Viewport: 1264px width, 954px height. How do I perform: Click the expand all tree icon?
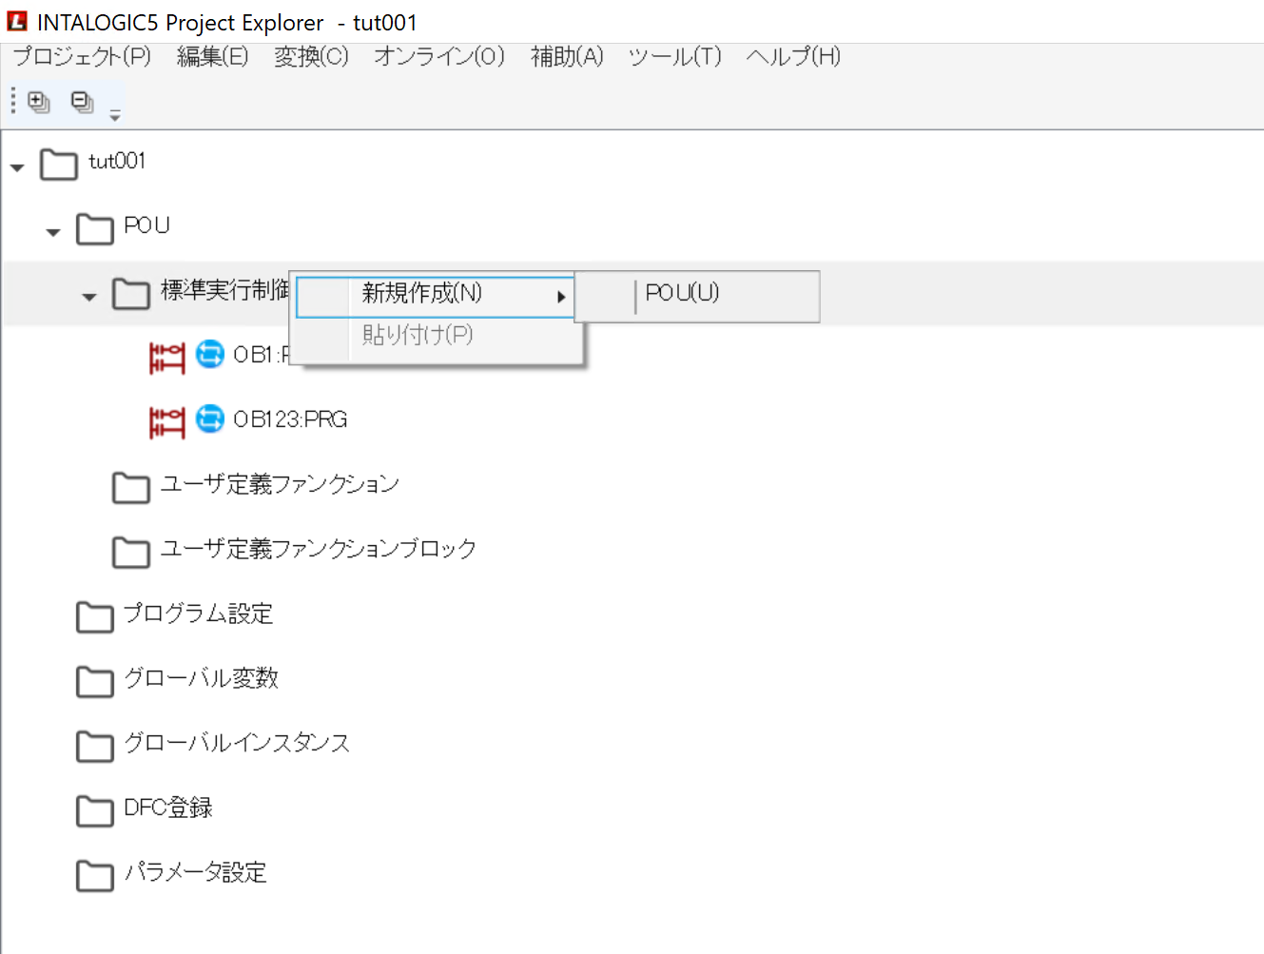(x=39, y=102)
